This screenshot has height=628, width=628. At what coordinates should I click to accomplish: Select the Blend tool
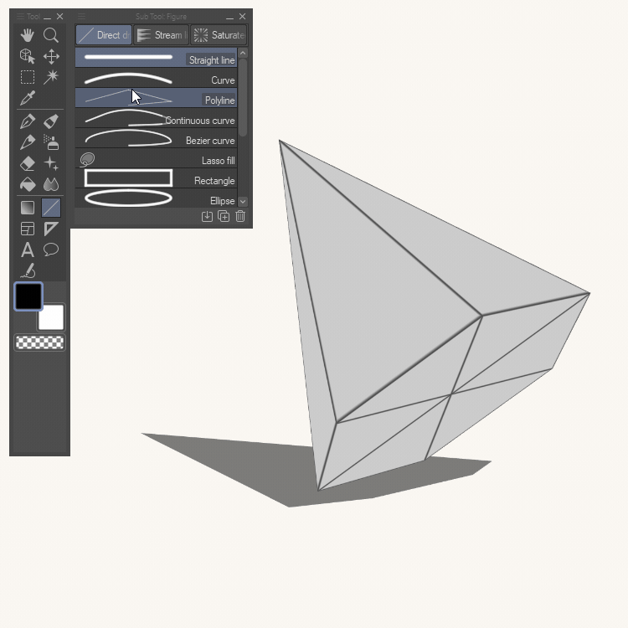[51, 184]
